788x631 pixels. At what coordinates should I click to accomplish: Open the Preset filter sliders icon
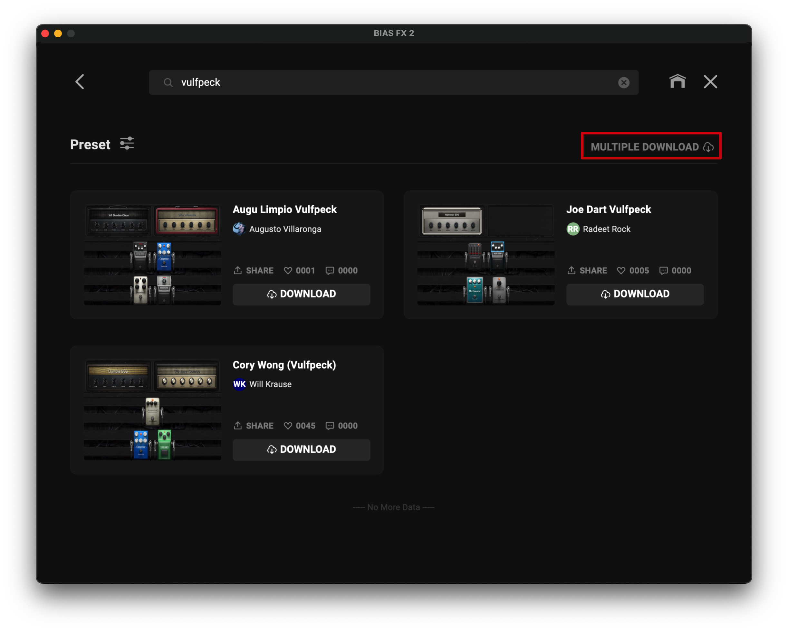click(x=127, y=144)
